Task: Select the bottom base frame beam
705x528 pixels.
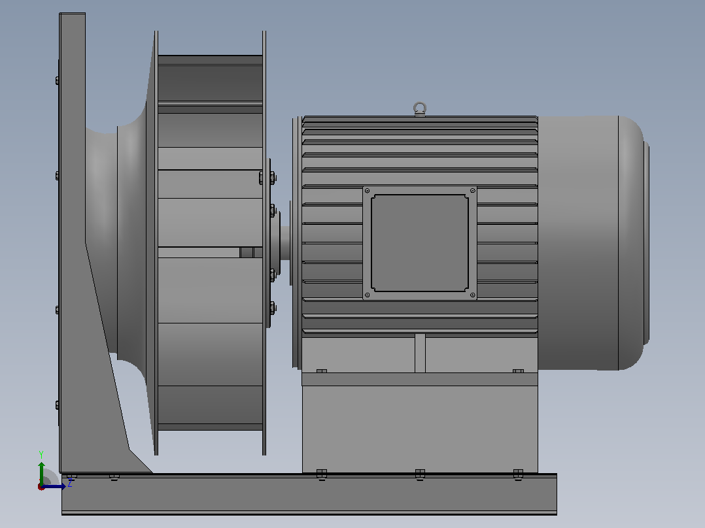Action: click(x=309, y=494)
